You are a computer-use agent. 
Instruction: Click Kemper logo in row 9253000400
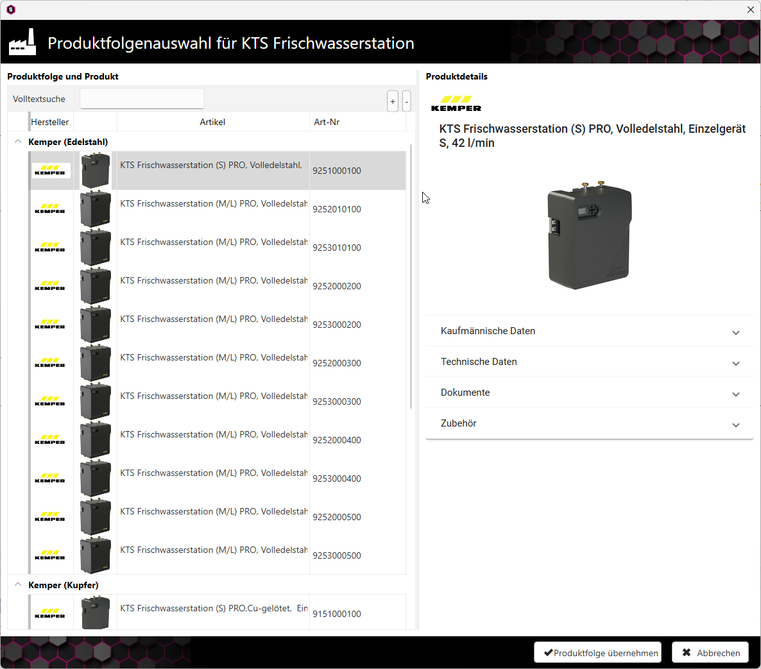[x=50, y=478]
